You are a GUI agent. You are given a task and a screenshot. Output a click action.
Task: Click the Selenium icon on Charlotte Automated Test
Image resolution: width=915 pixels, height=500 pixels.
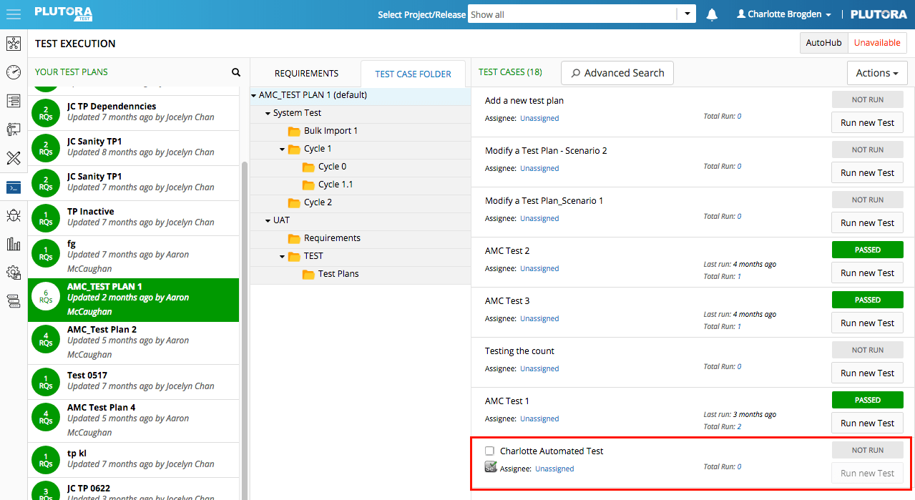click(x=491, y=466)
